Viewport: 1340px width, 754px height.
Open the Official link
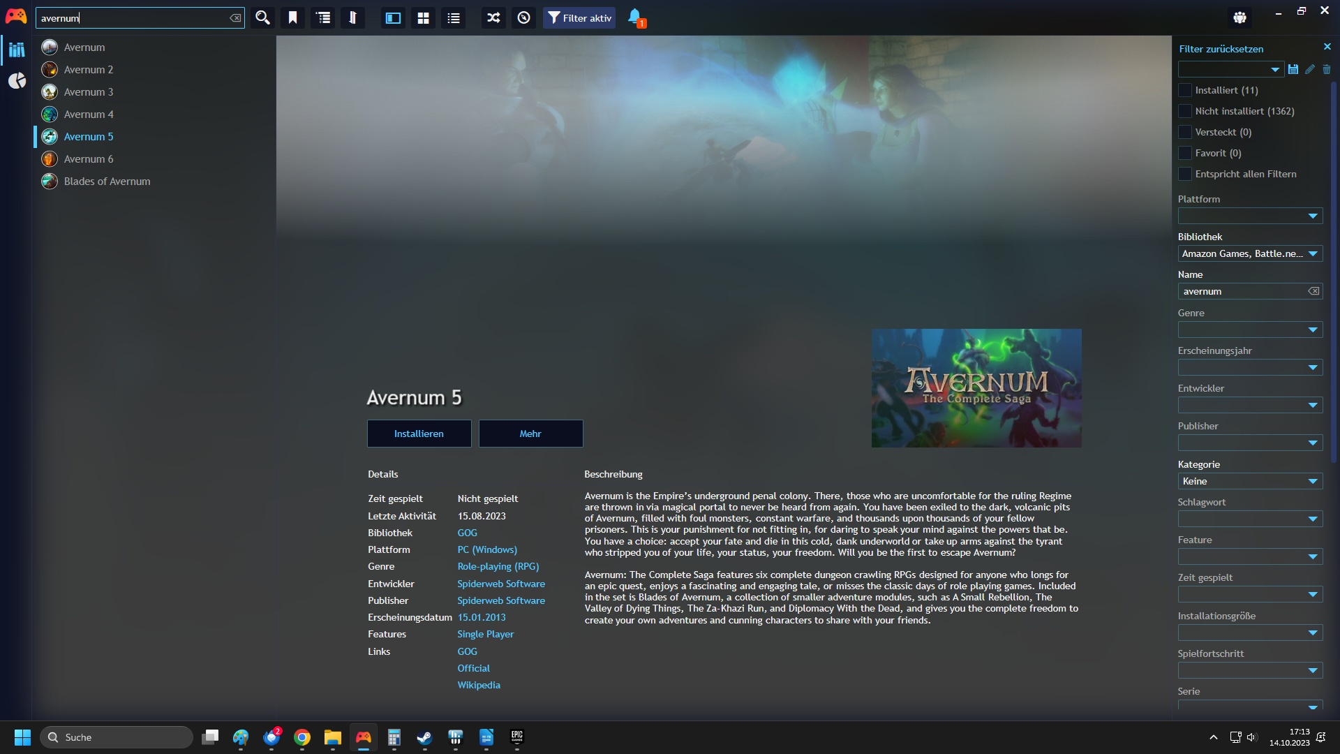click(473, 668)
